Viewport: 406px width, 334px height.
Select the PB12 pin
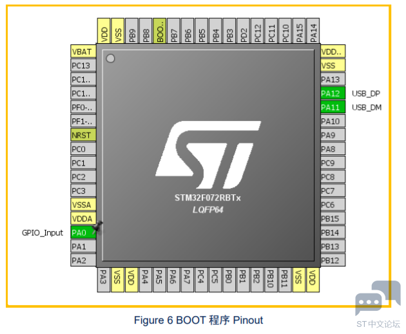point(333,261)
